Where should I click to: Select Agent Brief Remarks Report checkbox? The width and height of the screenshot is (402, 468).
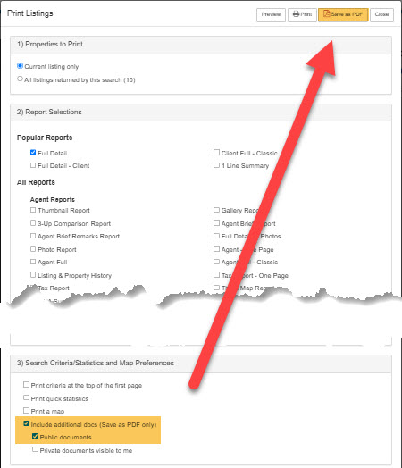coord(33,236)
